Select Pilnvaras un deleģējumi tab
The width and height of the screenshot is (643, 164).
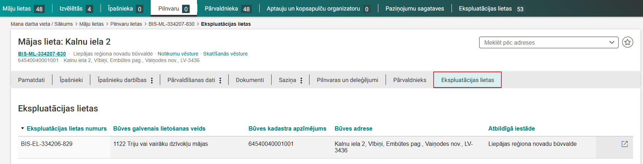(347, 80)
